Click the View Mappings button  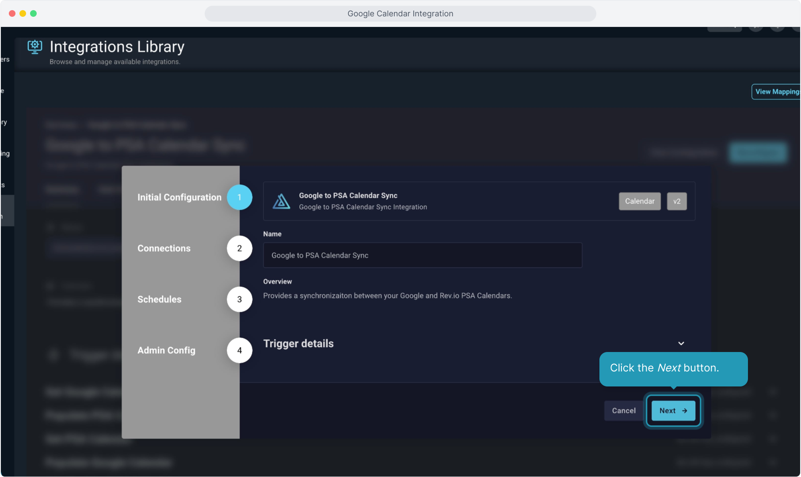tap(776, 92)
